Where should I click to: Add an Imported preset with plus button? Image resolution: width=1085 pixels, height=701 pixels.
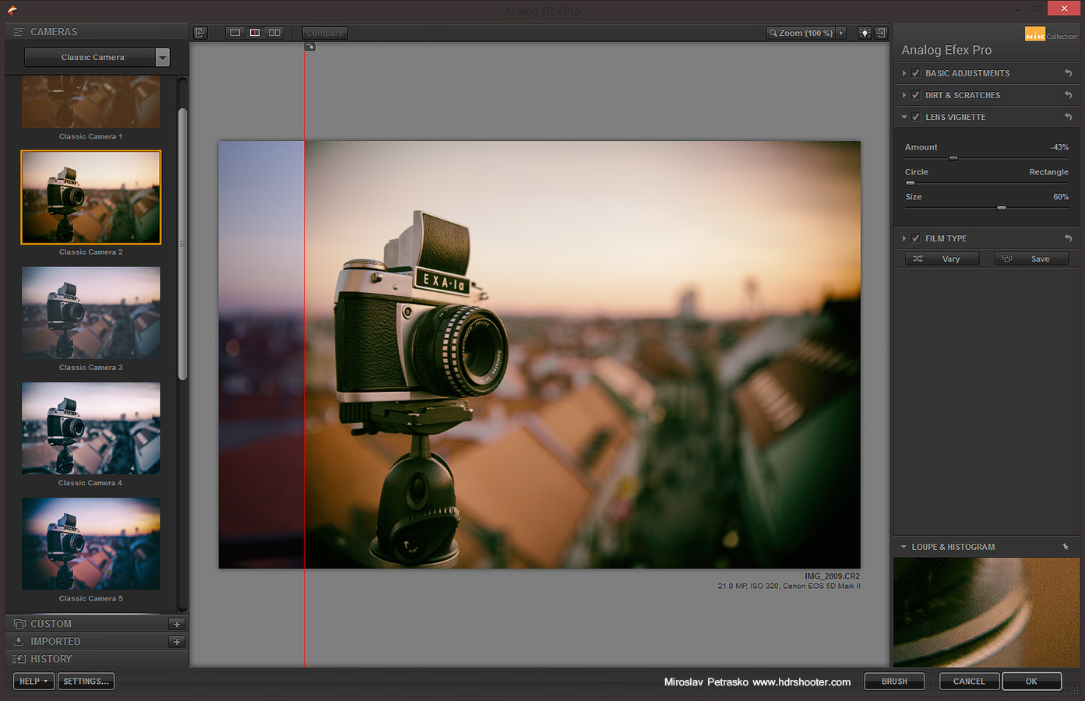click(x=177, y=642)
